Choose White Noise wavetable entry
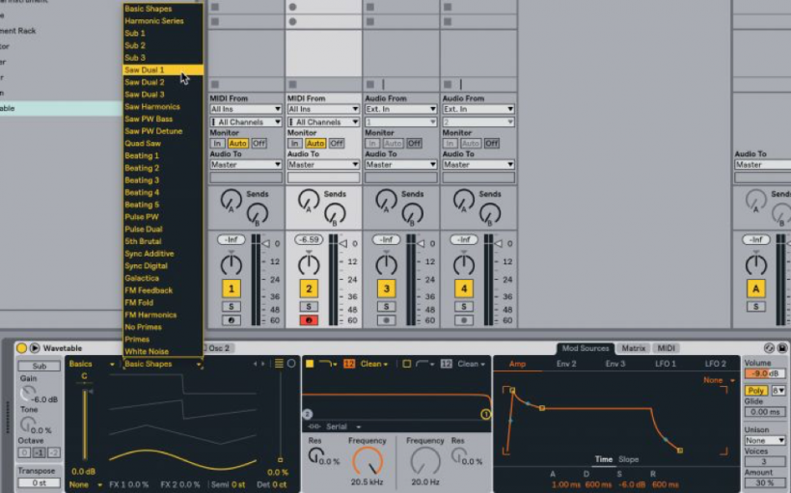Image resolution: width=791 pixels, height=493 pixels. tap(163, 352)
